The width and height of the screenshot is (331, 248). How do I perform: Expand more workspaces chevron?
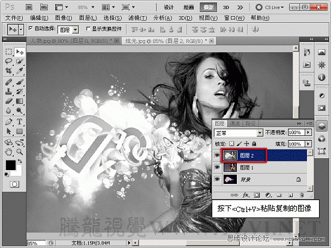[x=240, y=7]
